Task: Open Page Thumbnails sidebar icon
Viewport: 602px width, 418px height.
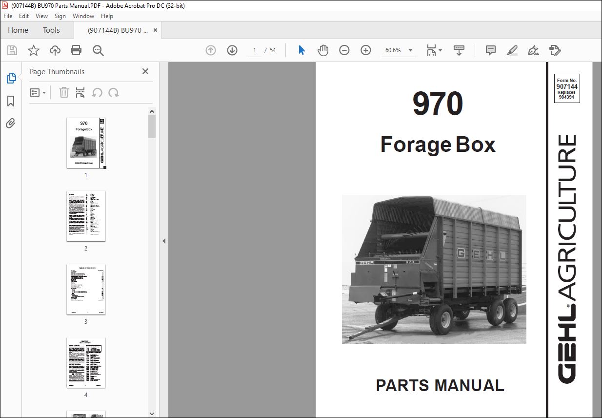Action: (x=11, y=78)
